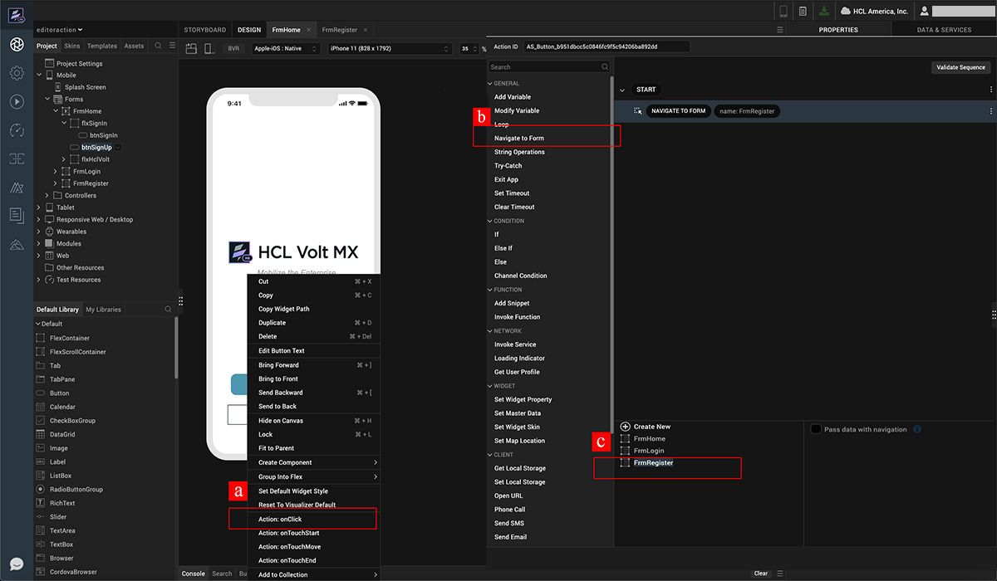The width and height of the screenshot is (997, 581).
Task: Click the Validate Sequence button
Action: click(x=960, y=67)
